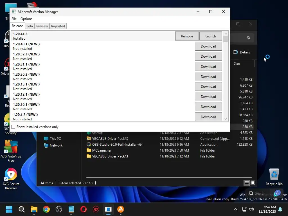Viewport: 288px width, 216px height.
Task: Download version 1.20.30.2
Action: coord(208,76)
